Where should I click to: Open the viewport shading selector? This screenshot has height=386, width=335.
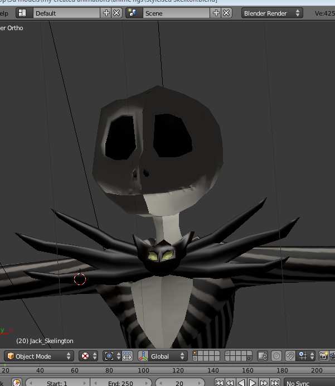click(x=88, y=356)
